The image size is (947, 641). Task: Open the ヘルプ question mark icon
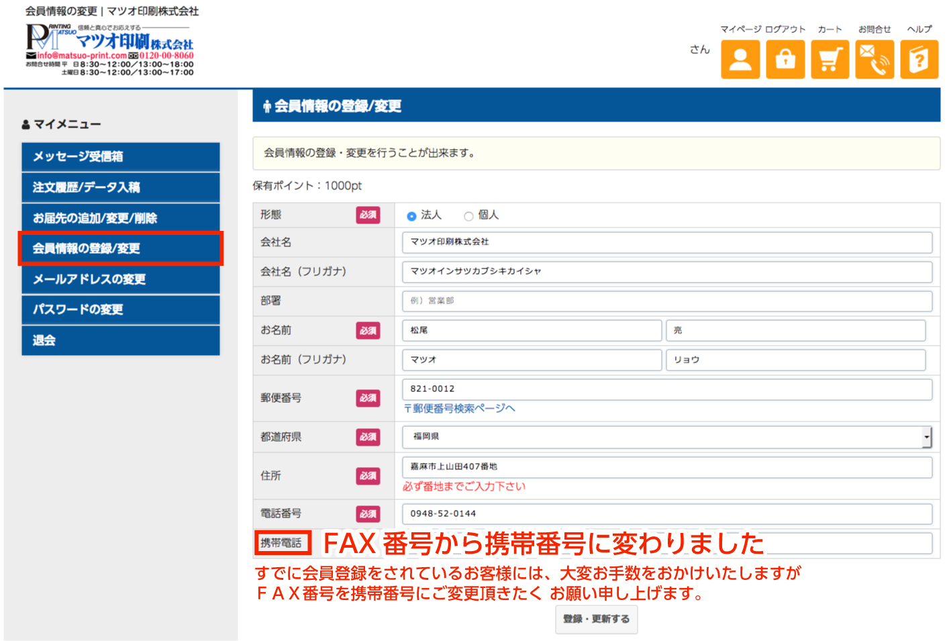tap(919, 60)
